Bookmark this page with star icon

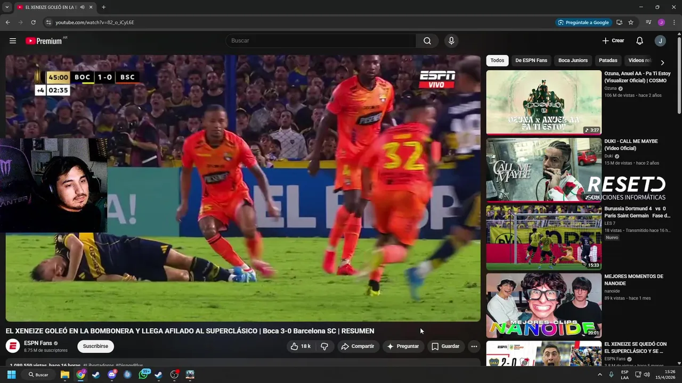631,22
